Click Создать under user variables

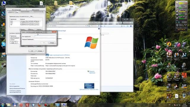[x=23, y=29]
